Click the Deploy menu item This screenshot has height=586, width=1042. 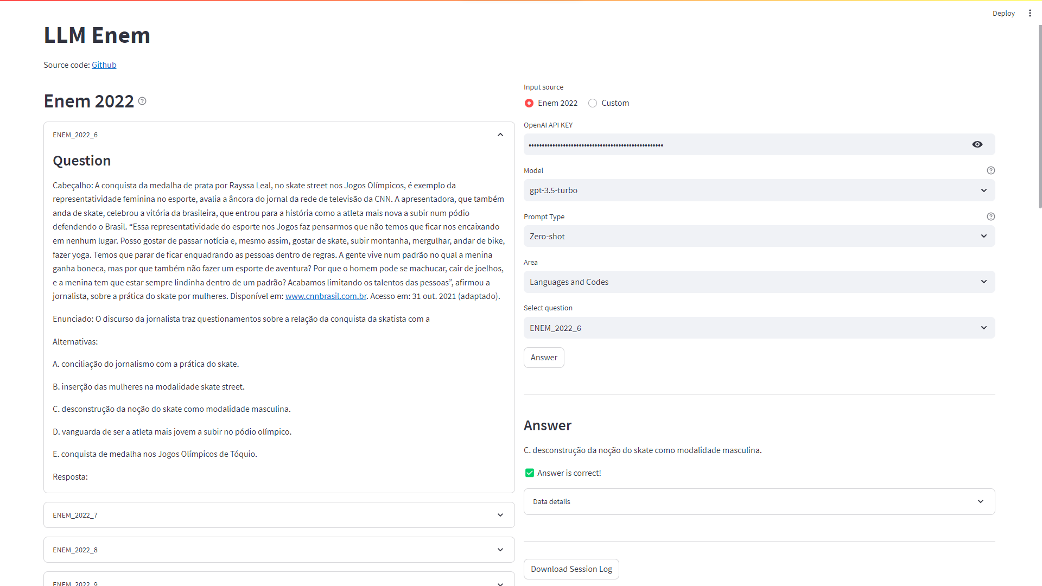(1003, 14)
